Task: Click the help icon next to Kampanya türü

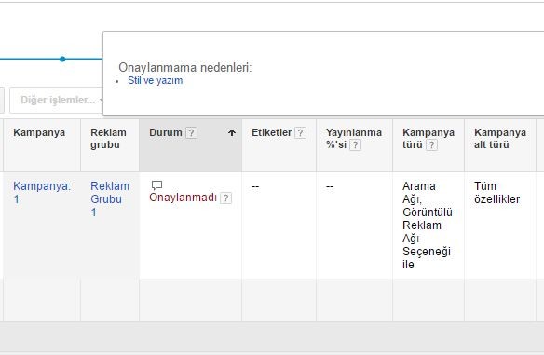Action: 431,144
